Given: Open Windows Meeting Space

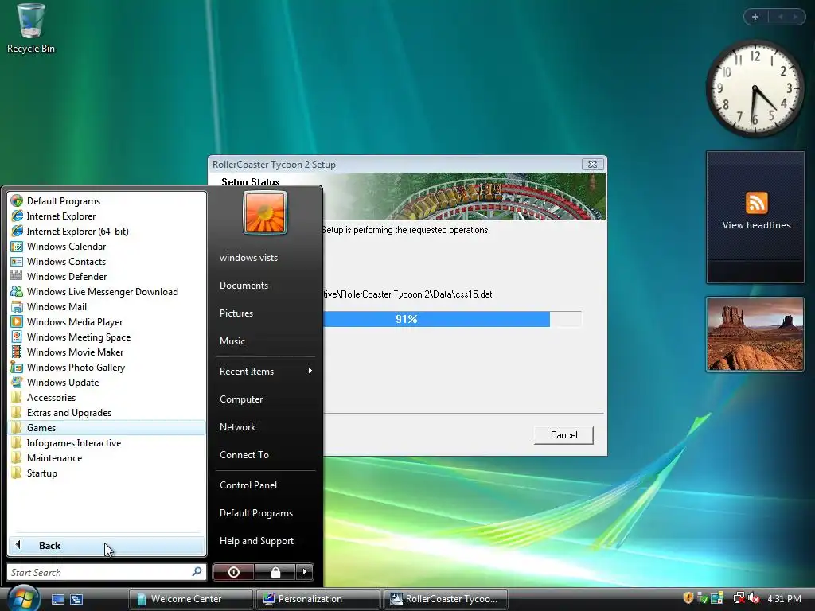Looking at the screenshot, I should tap(79, 337).
